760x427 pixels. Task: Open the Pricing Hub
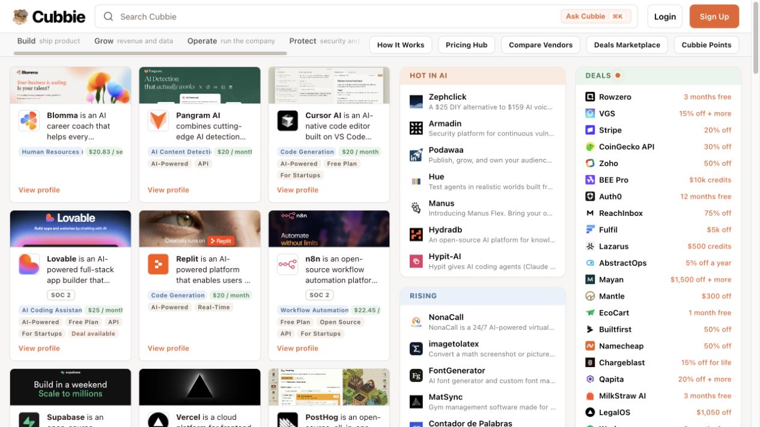click(x=466, y=45)
